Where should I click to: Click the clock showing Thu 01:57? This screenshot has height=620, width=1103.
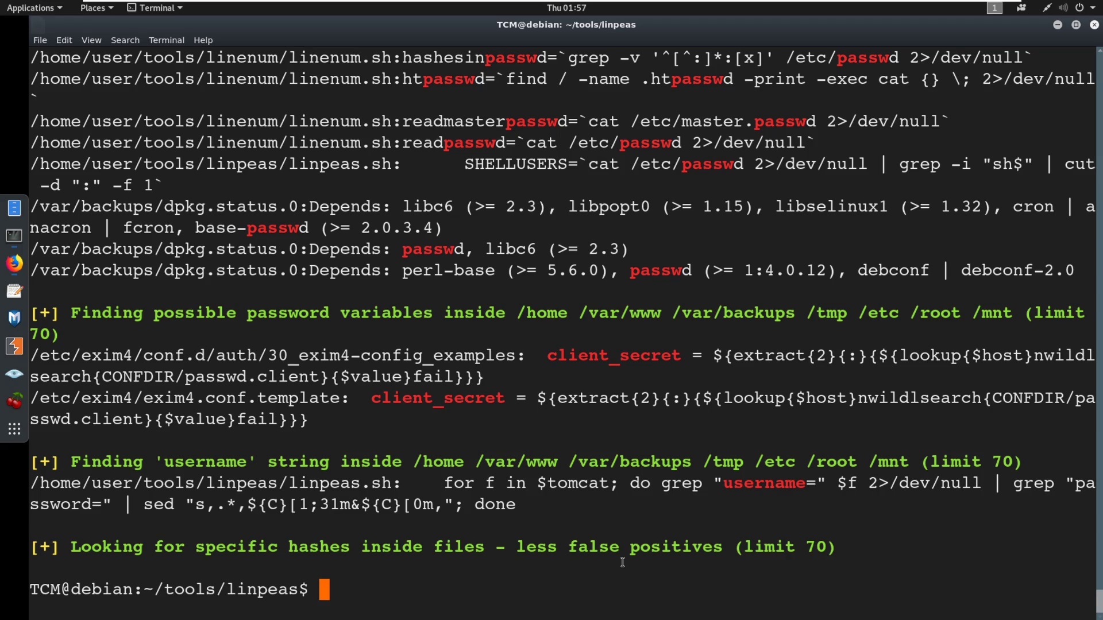coord(566,7)
